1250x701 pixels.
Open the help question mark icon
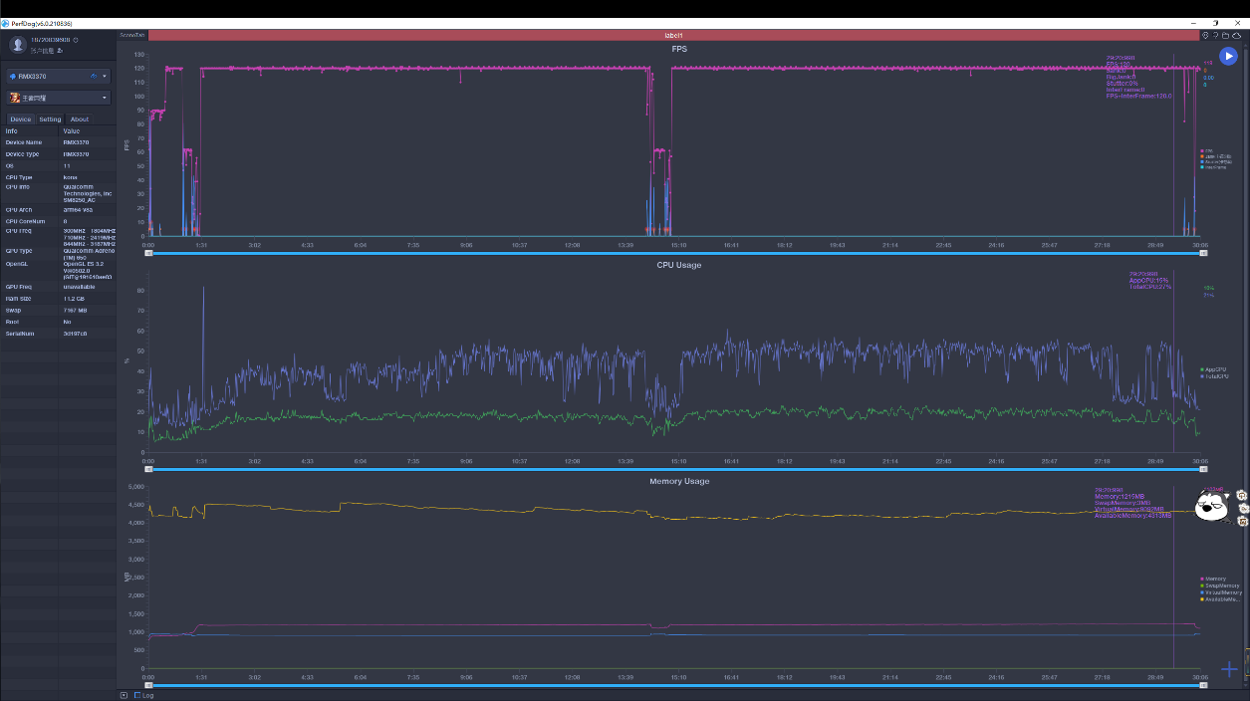[x=1215, y=35]
